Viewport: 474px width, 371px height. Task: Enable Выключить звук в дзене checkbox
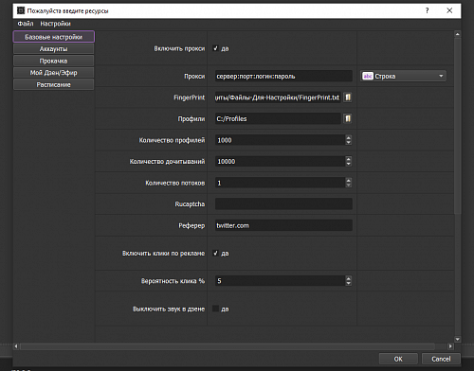tap(215, 309)
